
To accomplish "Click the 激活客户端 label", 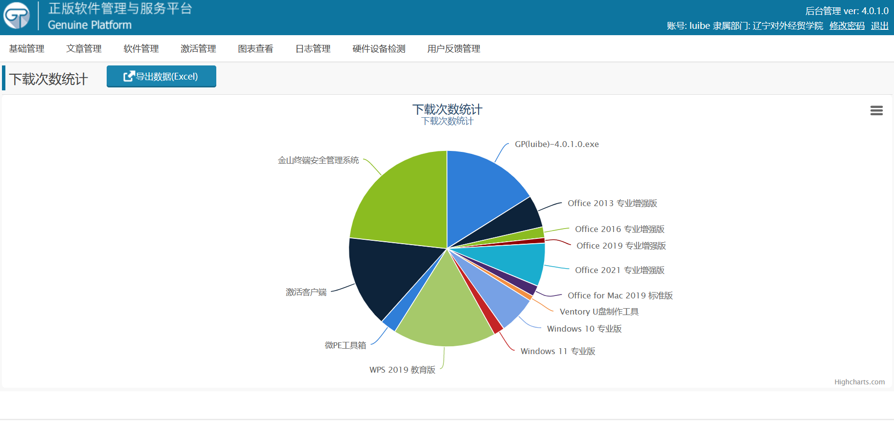I will (306, 292).
